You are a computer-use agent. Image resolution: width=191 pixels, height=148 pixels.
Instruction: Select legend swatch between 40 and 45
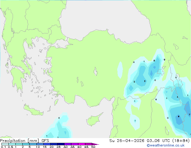tap(82, 144)
